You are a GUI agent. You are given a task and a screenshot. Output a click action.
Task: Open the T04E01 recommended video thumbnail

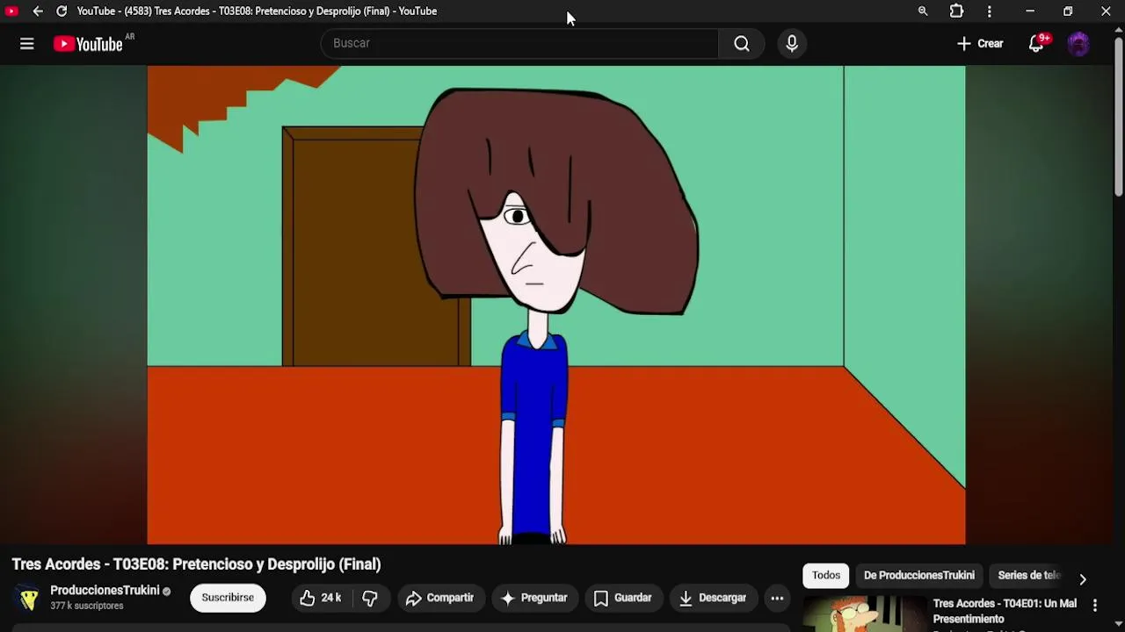coord(865,614)
